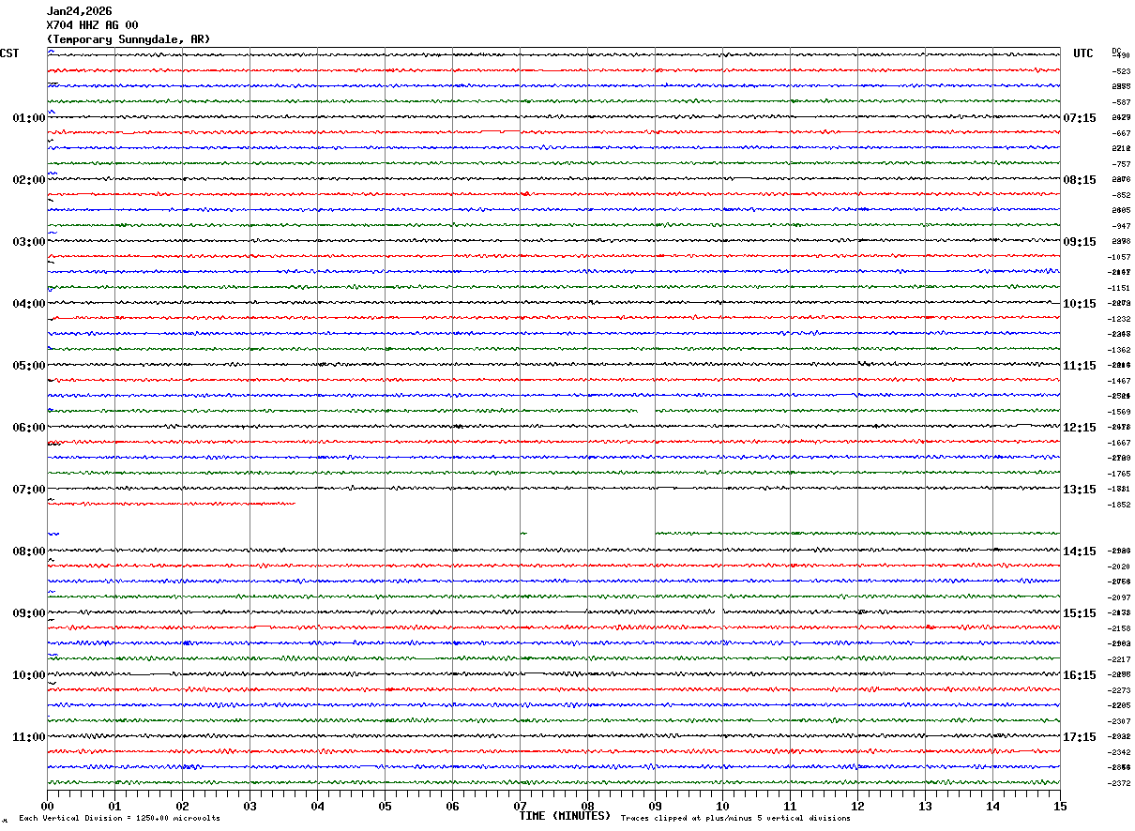The image size is (1135, 831).
Task: Click the "TIME (MINUTES)" axis title
Action: click(565, 816)
